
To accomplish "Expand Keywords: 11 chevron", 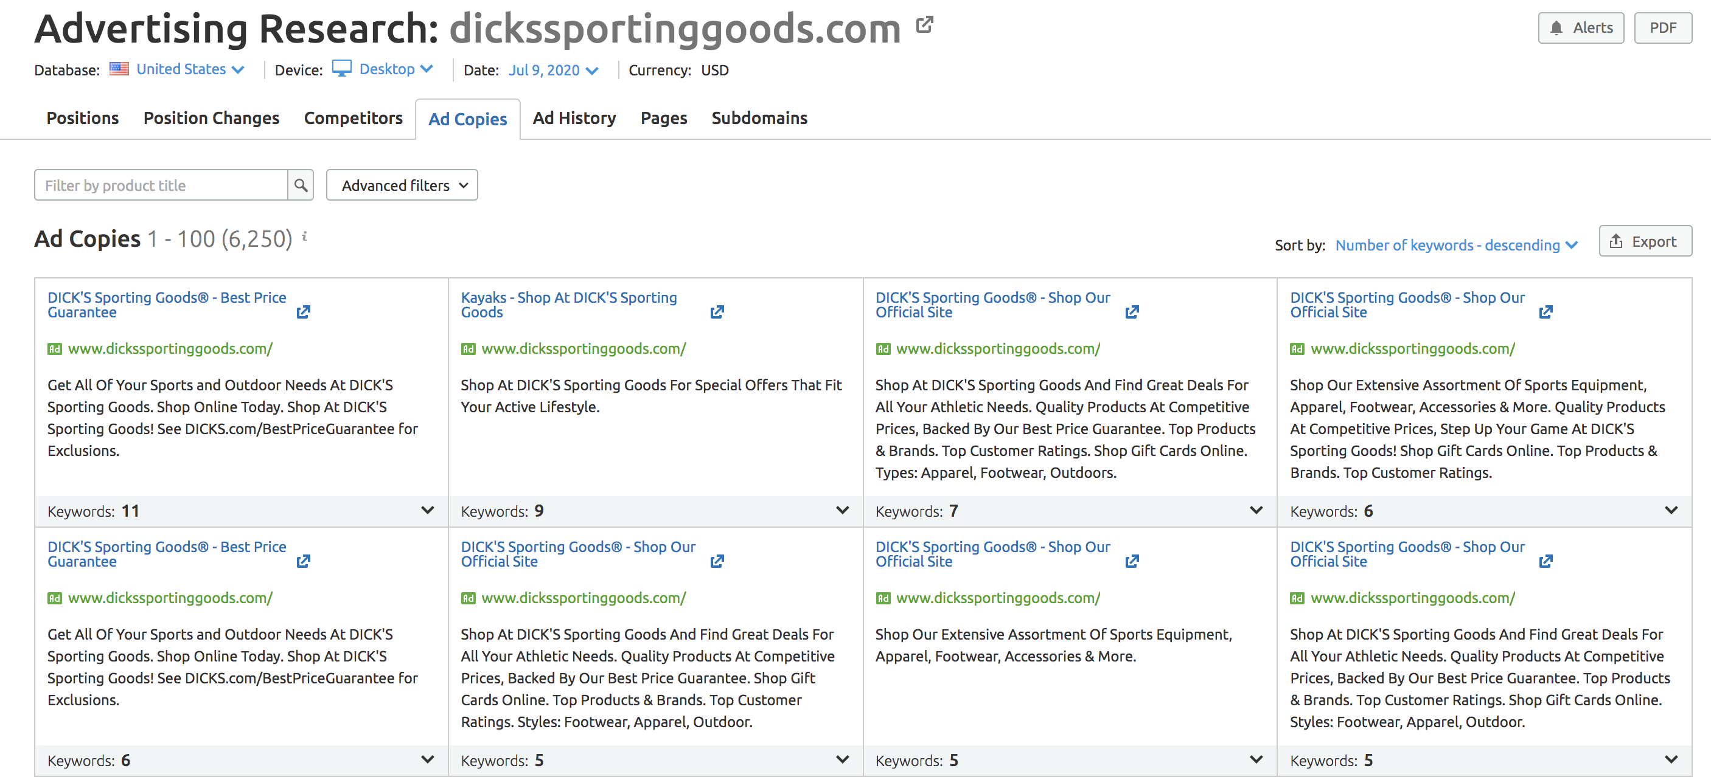I will (428, 510).
